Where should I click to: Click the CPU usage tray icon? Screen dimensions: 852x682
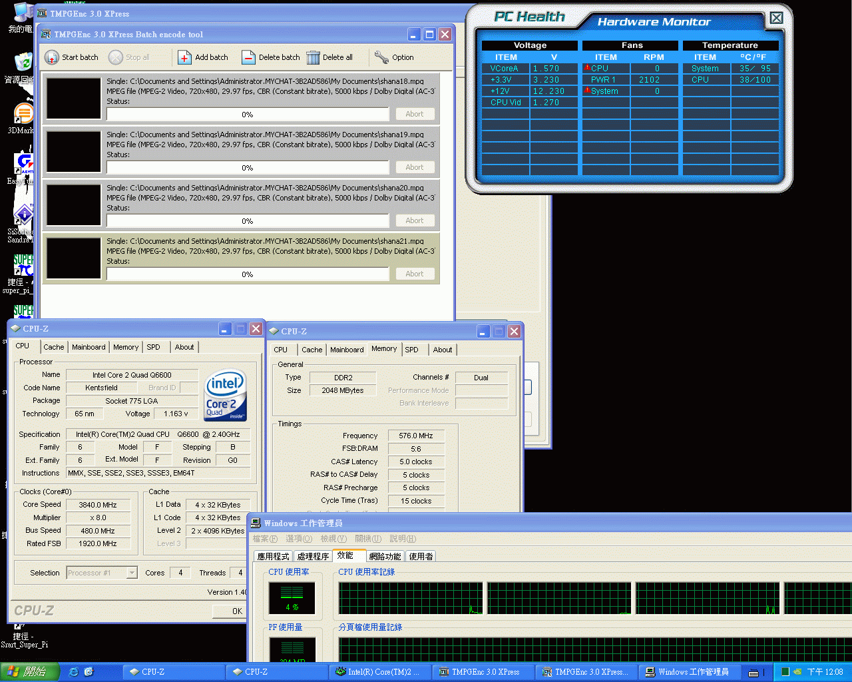pyautogui.click(x=785, y=672)
